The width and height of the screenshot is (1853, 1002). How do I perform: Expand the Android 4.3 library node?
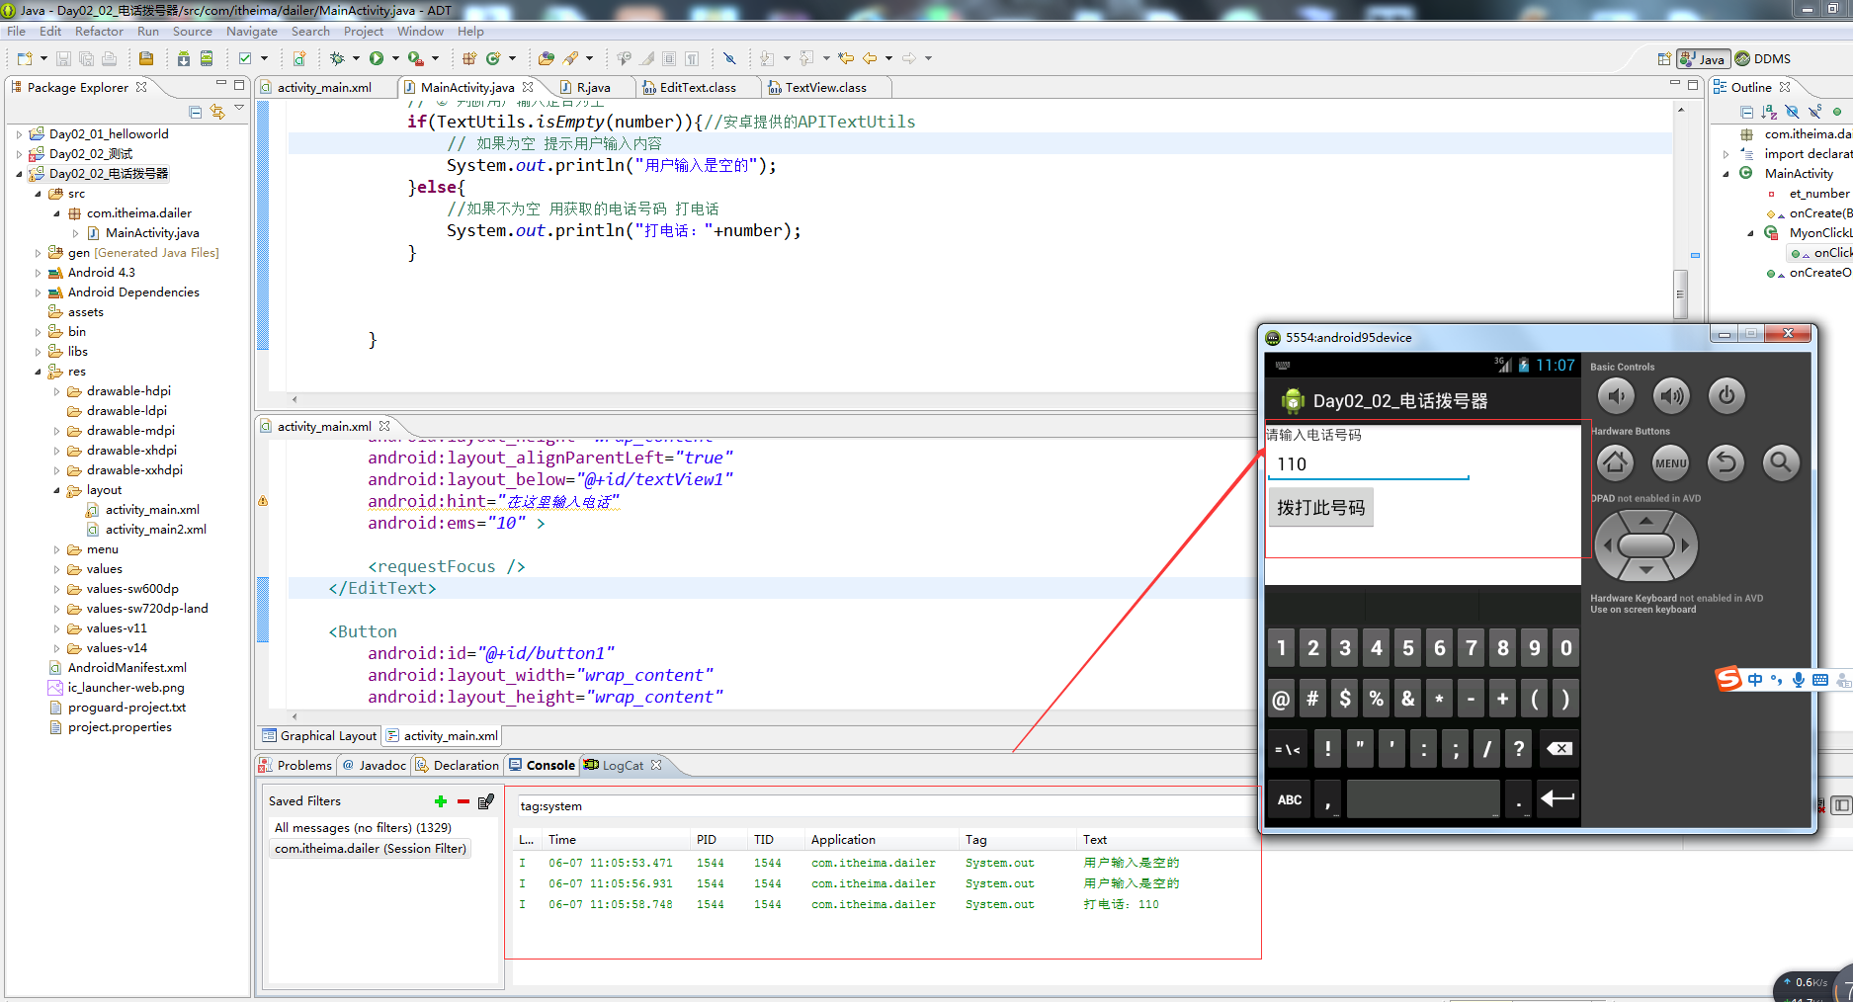coord(38,273)
